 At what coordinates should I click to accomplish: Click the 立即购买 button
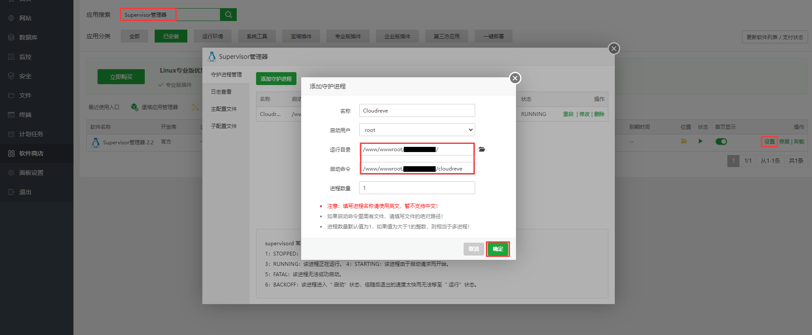click(x=121, y=77)
